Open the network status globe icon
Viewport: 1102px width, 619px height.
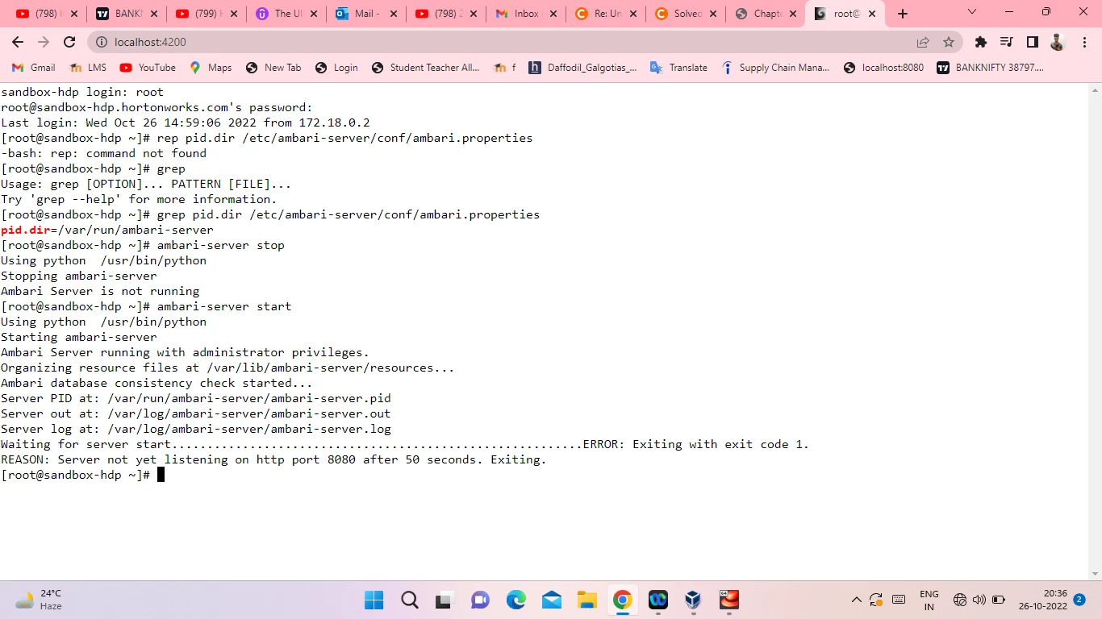pos(960,600)
